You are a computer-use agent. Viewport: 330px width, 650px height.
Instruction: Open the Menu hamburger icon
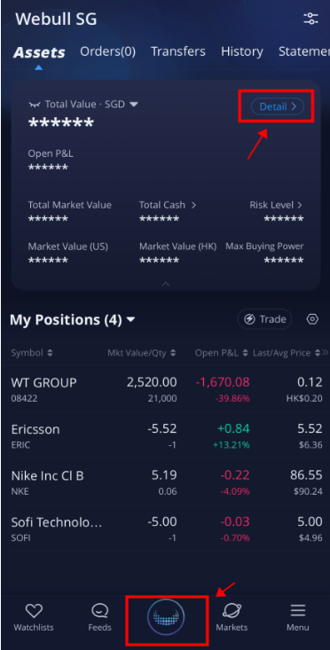pos(298,610)
